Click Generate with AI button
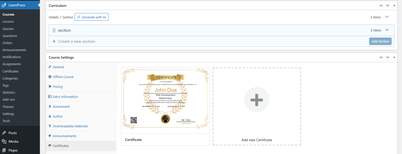Screen dimensions: 402x154 [x=91, y=17]
